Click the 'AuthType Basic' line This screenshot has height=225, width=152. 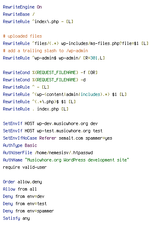tap(20, 145)
